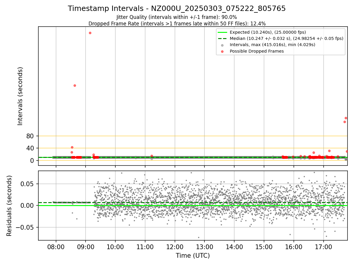Click legend entry 'Expected (10.240s), (25.00000 fps)'
Screen dimensions: 354x266
268,32
